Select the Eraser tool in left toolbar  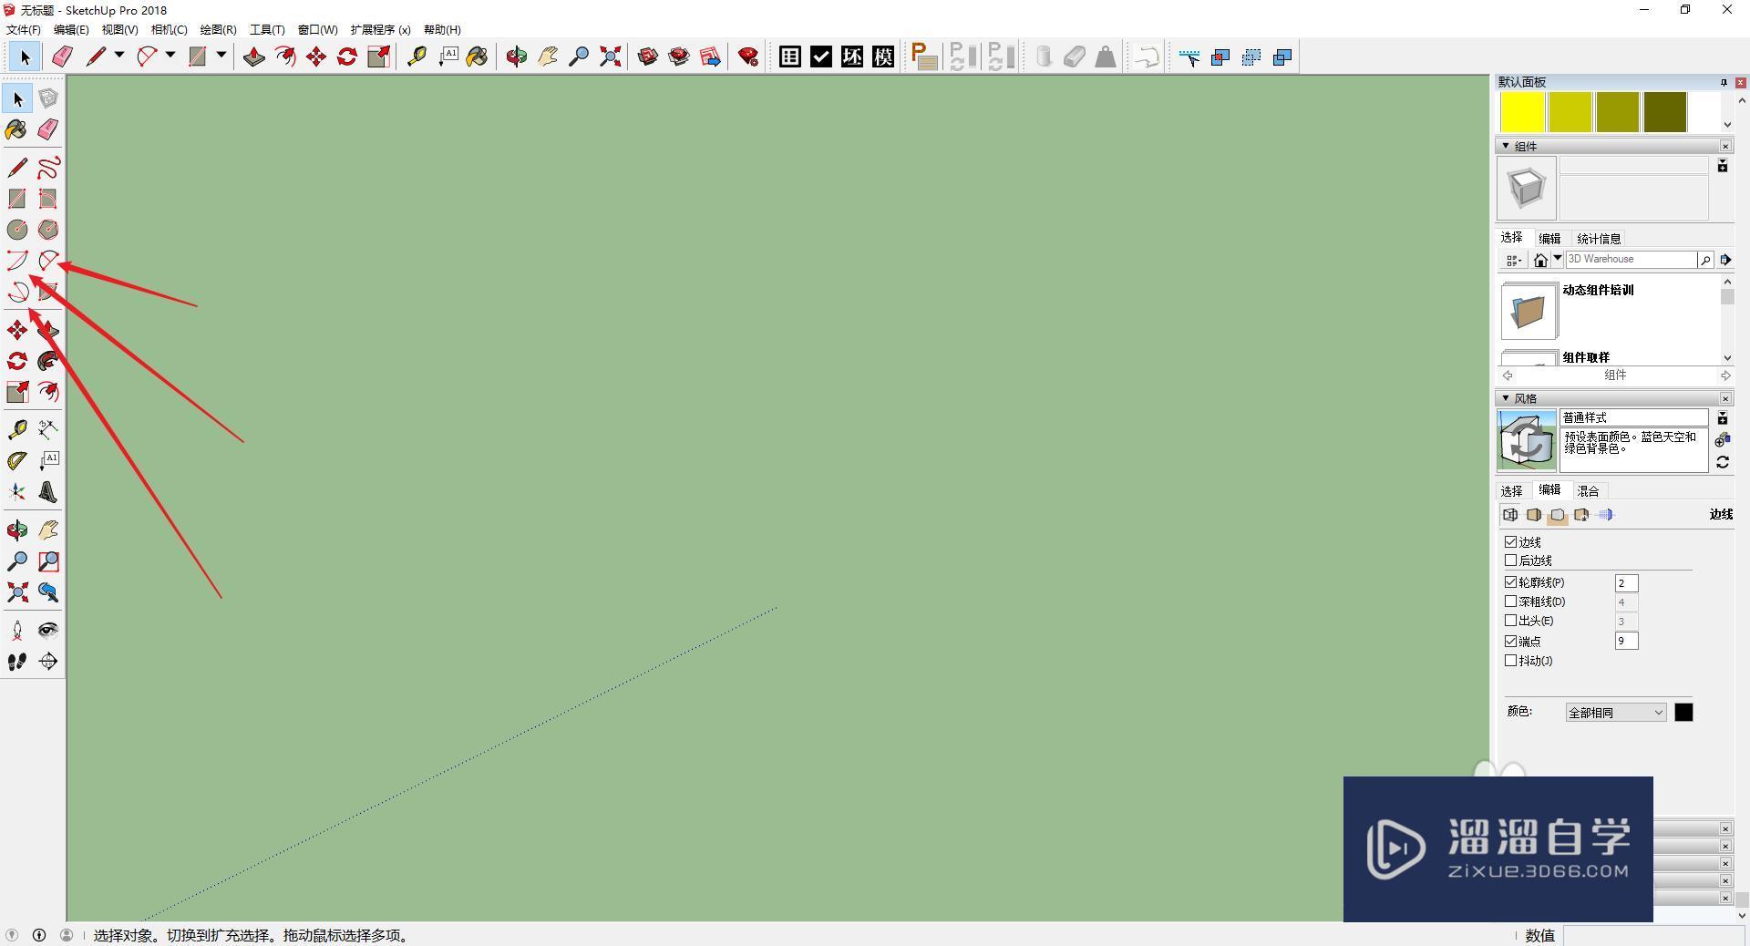47,129
